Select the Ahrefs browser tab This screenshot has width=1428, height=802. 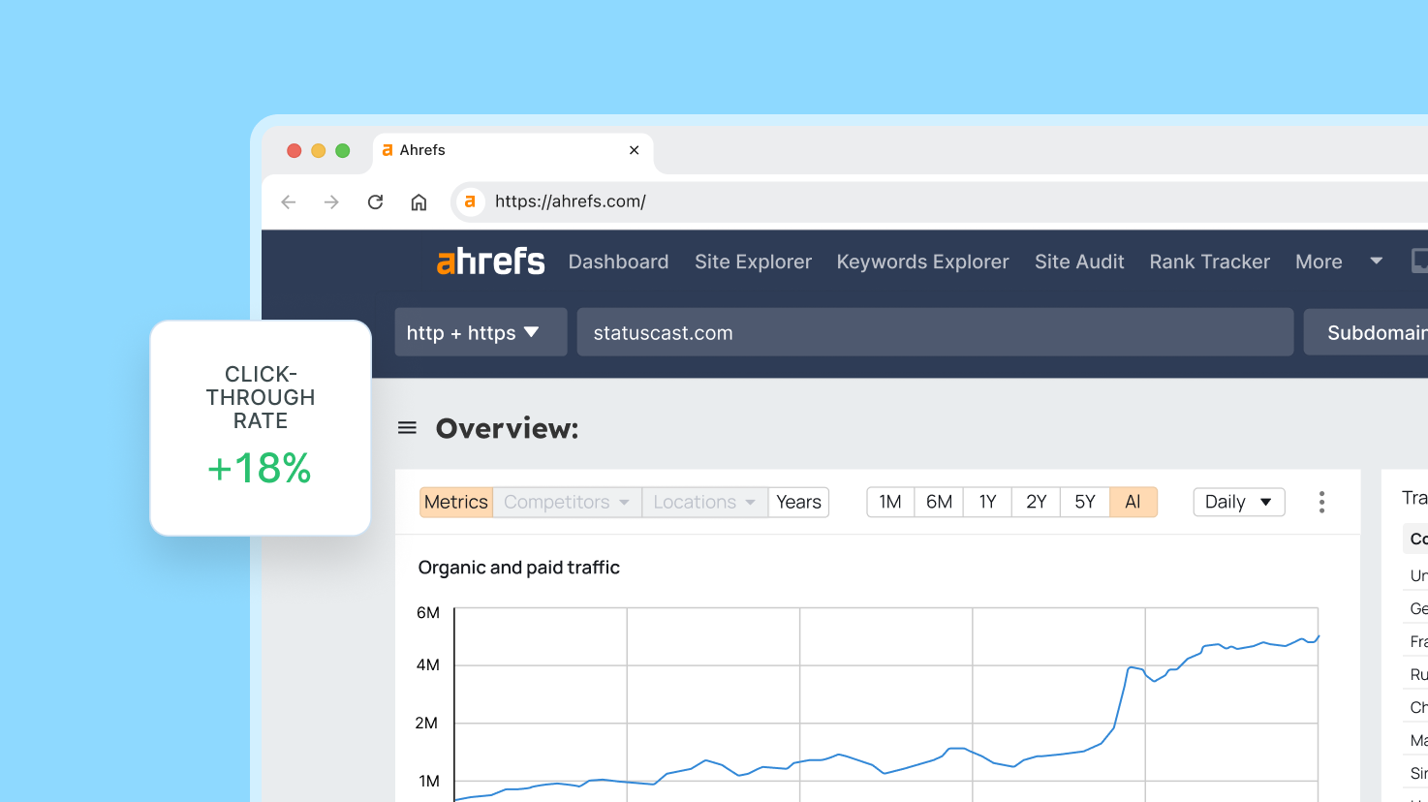[513, 151]
